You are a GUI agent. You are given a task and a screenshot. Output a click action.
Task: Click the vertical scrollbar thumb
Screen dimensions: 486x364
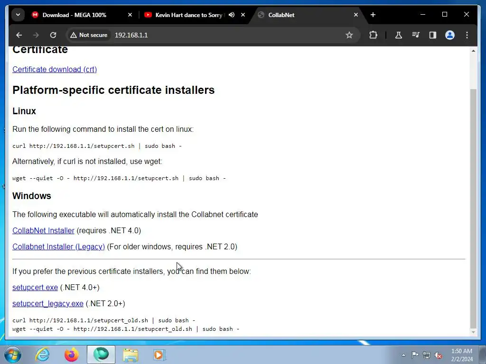click(473, 208)
